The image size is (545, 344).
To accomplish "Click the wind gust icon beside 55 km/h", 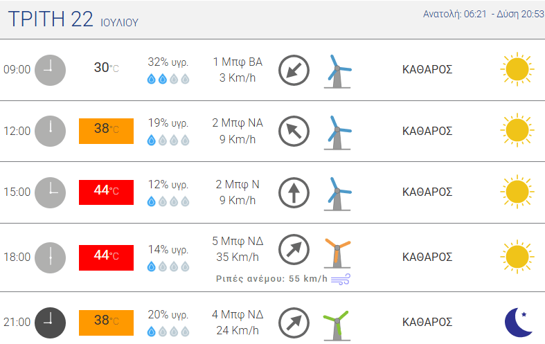I will point(341,279).
